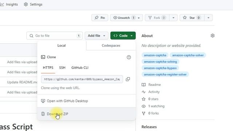Click the 'No description or website provided.' text

(171, 45)
